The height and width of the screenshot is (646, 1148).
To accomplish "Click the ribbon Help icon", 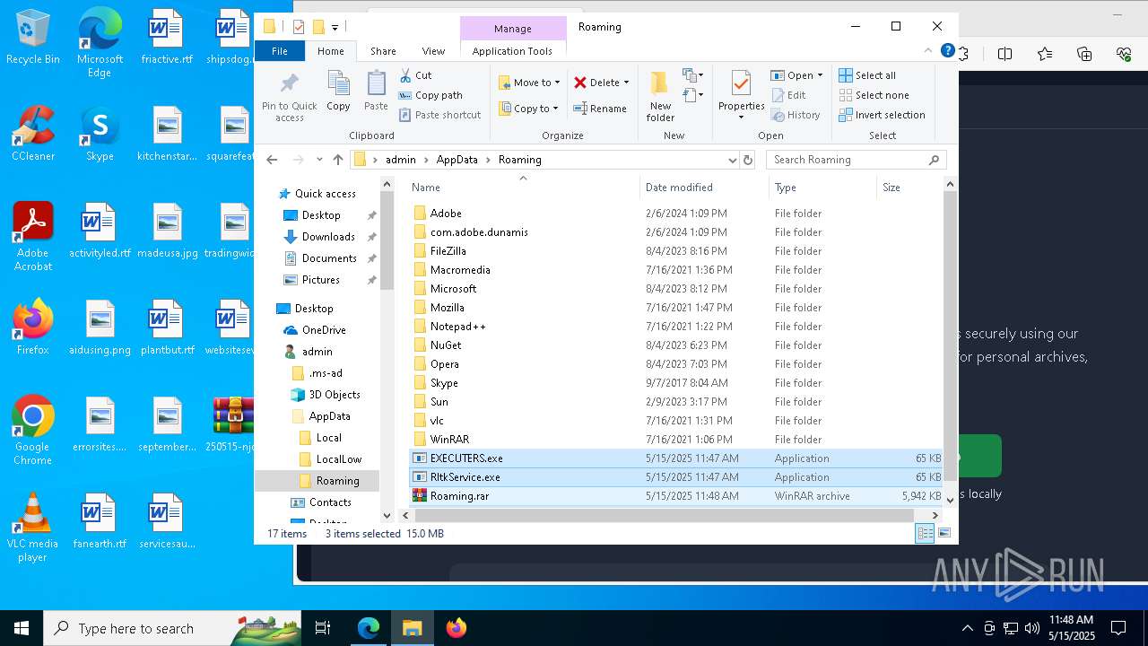I will tap(947, 51).
